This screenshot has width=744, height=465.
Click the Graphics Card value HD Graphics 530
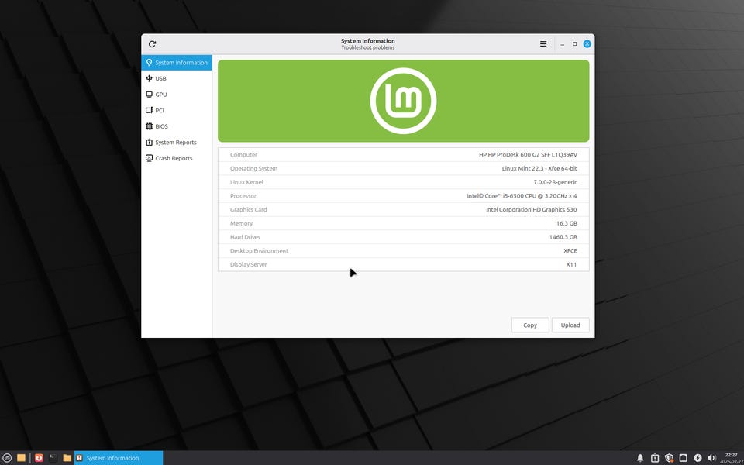click(x=532, y=210)
